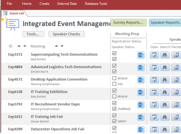Search speakers with binoculars in Exp3371 row

click(165, 55)
